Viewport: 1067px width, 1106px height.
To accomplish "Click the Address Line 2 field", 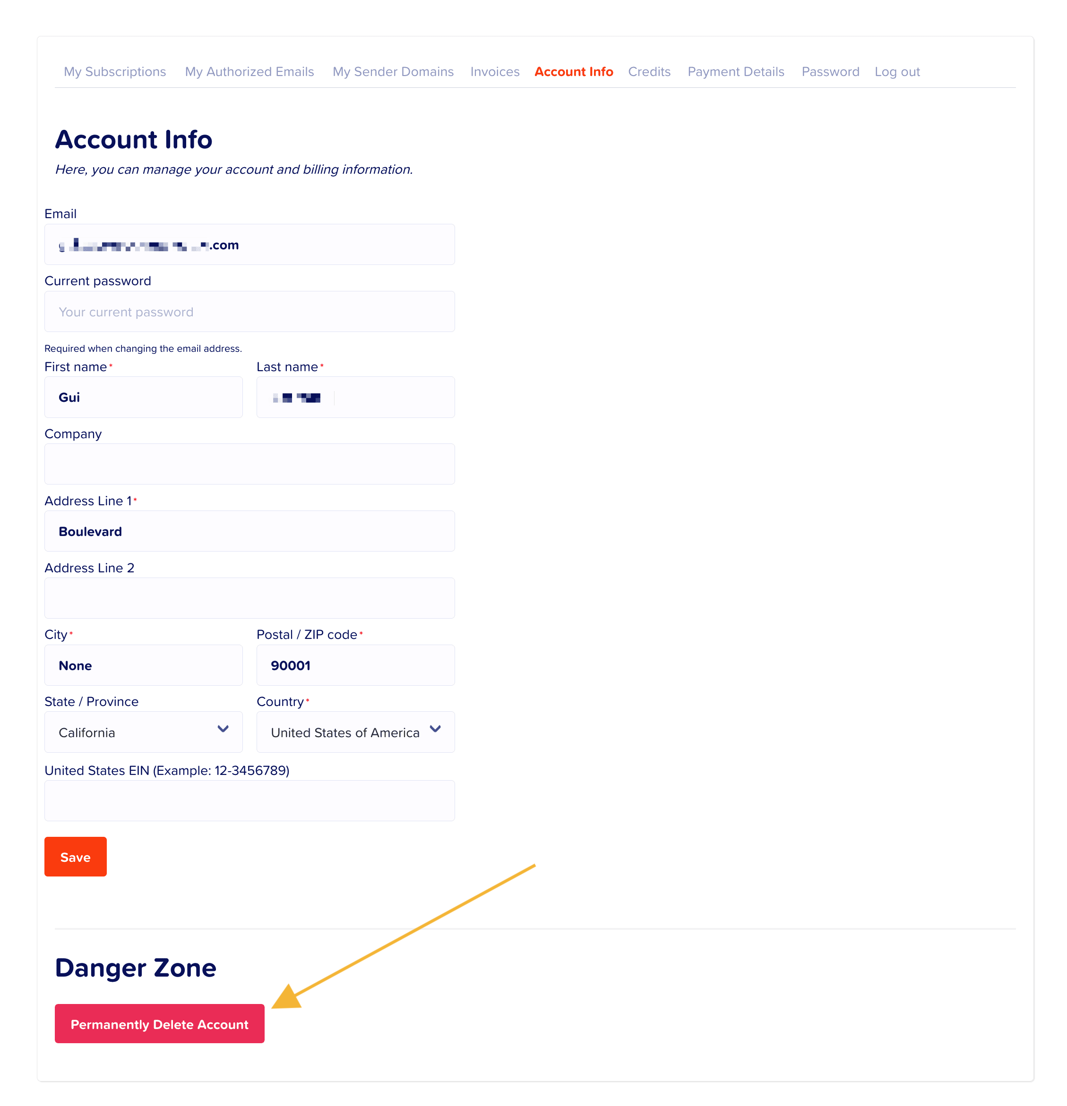I will pos(250,598).
